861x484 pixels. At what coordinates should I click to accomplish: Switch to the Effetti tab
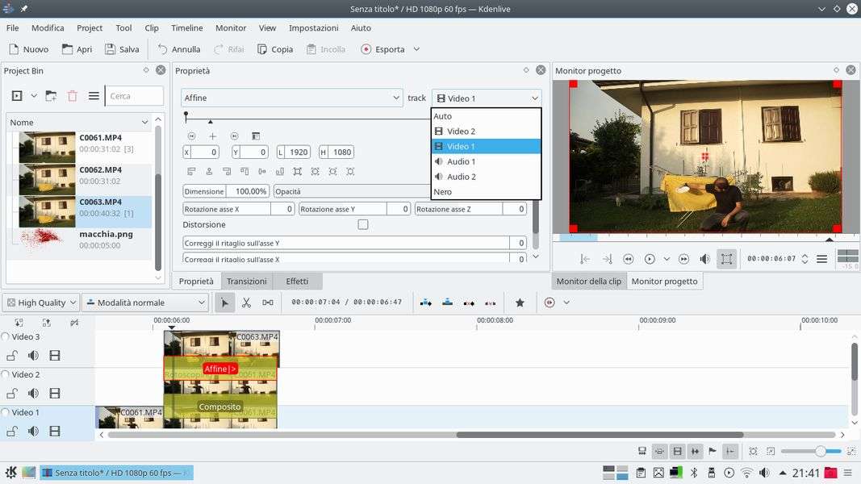tap(297, 281)
